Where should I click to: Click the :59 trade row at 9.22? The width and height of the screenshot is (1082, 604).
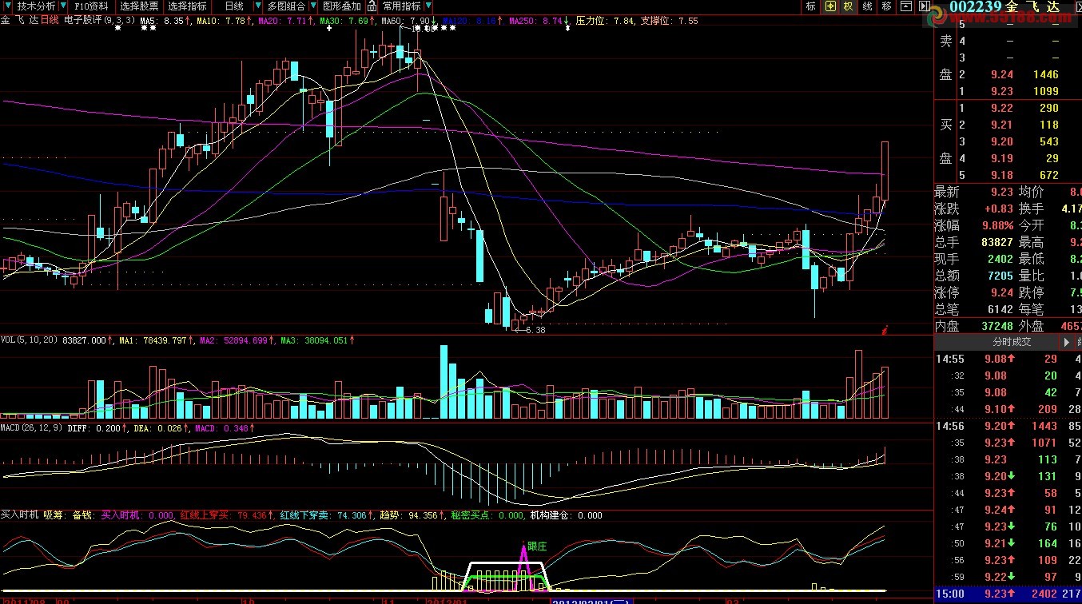[x=1008, y=577]
